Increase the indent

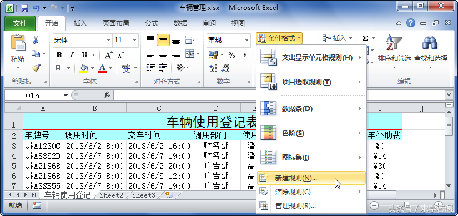[163, 68]
